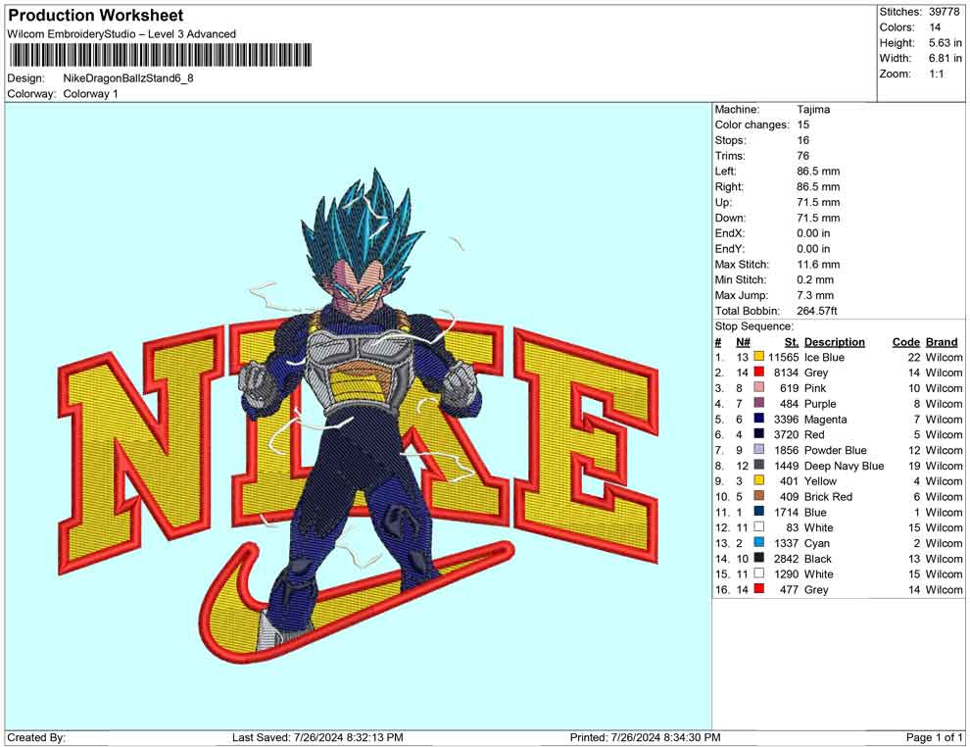Screen dimensions: 970x747
Task: Click the Description column header
Action: pos(834,342)
